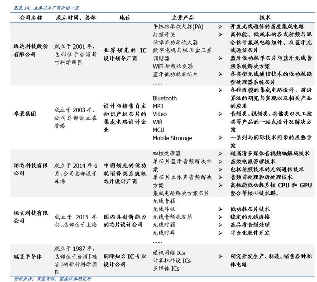
Task: Click product 无线对耳
Action: coord(164,233)
